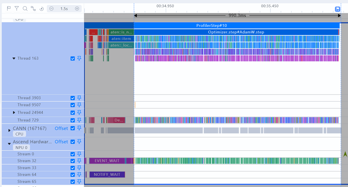348x187 pixels.
Task: Click the green arrow marker beside Stream 0
Action: pos(345,154)
